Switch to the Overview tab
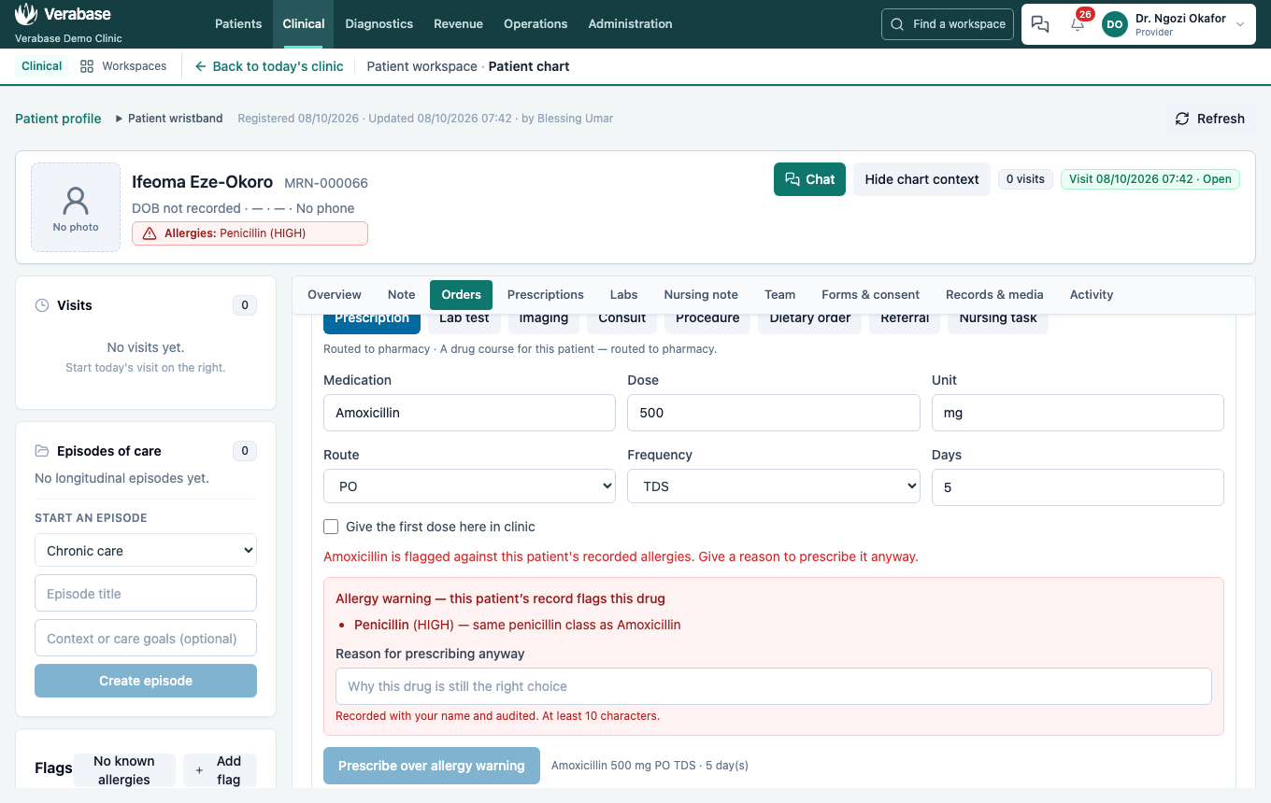Screen dimensions: 1271x803 (x=335, y=294)
